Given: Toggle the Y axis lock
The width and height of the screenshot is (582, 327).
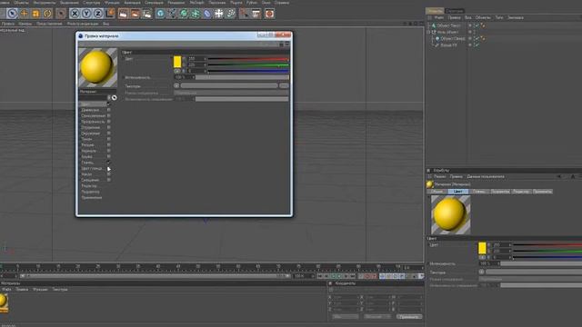Looking at the screenshot, I should [x=86, y=14].
